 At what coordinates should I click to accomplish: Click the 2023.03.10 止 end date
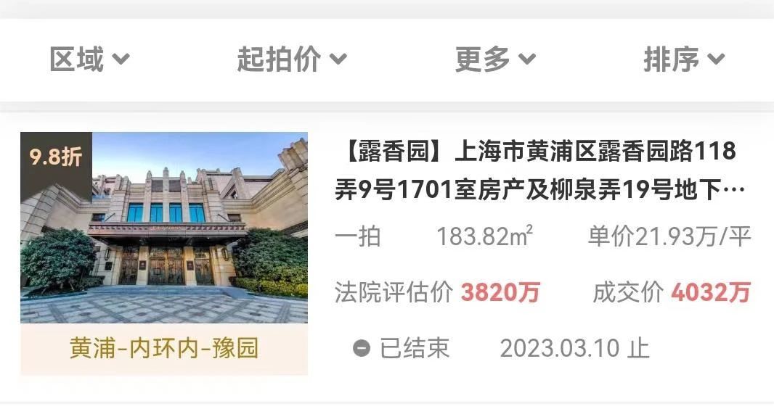click(574, 348)
